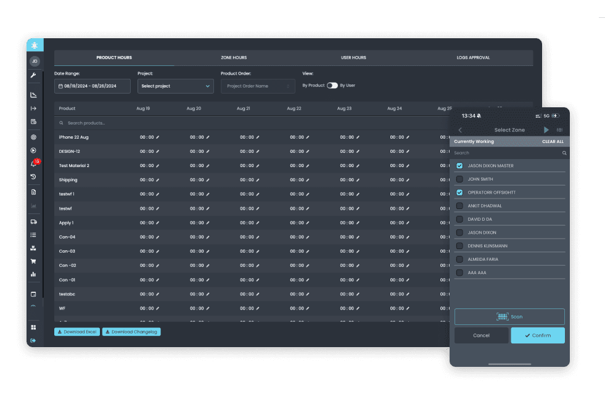Click the Download Excel button
This screenshot has height=402, width=605.
point(76,331)
